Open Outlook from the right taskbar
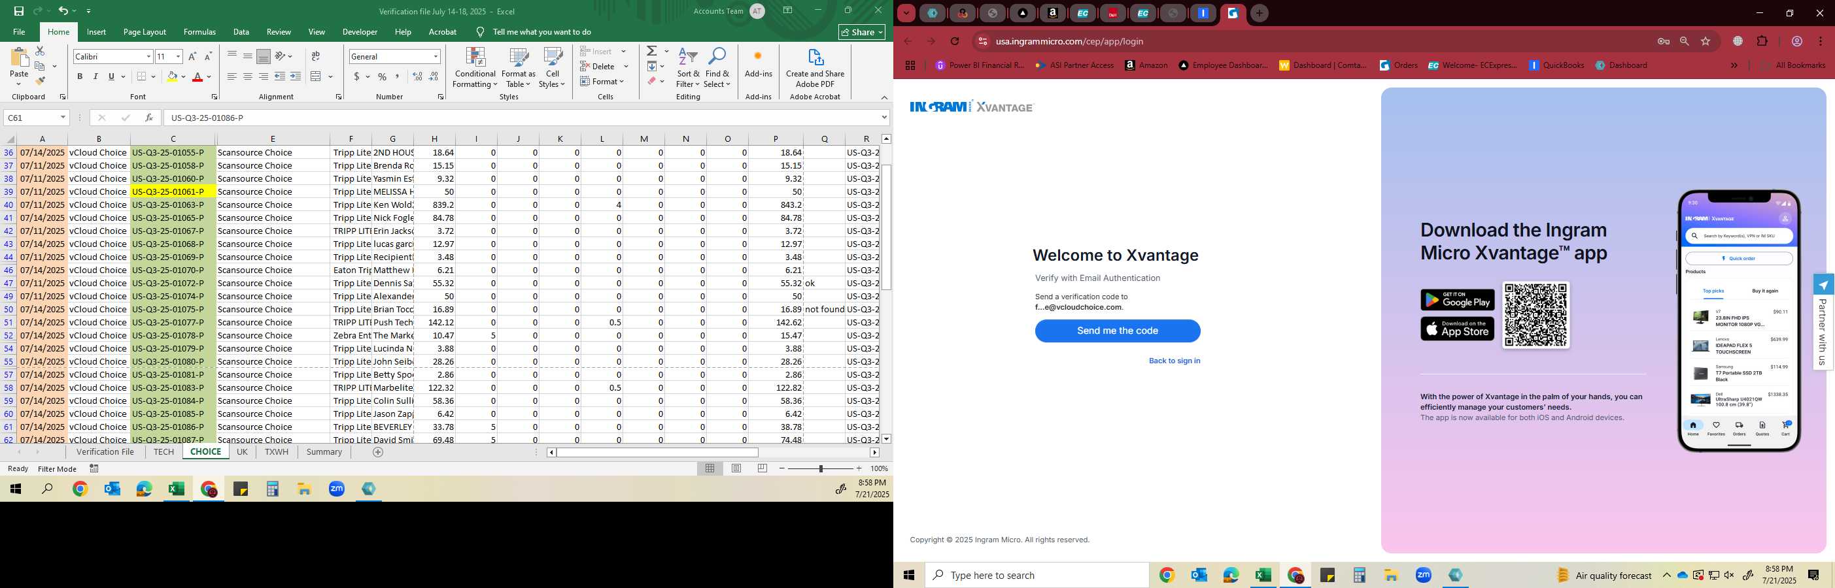This screenshot has height=588, width=1835. click(x=1199, y=575)
